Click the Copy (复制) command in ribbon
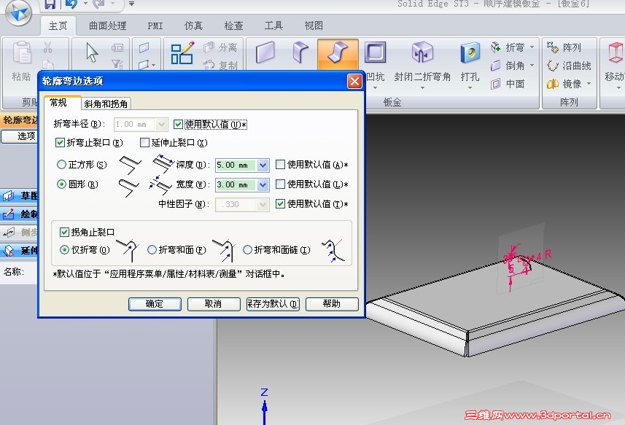This screenshot has width=625, height=425. 220,65
